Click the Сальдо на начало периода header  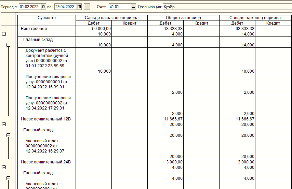111,18
